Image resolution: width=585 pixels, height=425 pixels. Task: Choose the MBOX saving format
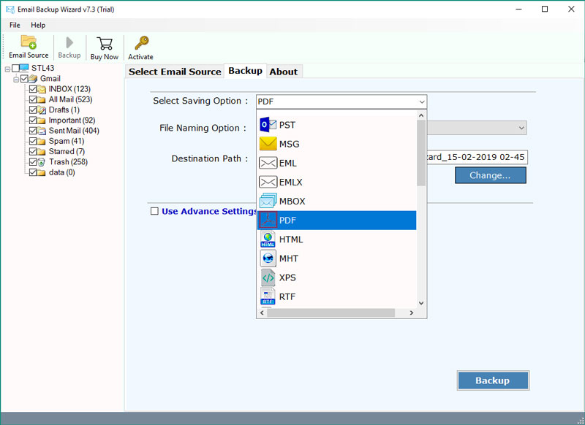click(292, 201)
